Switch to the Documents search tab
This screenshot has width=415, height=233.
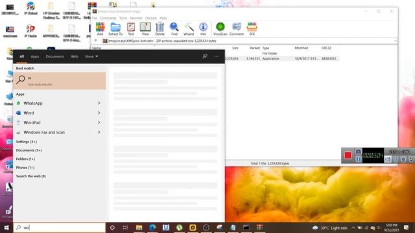point(54,56)
